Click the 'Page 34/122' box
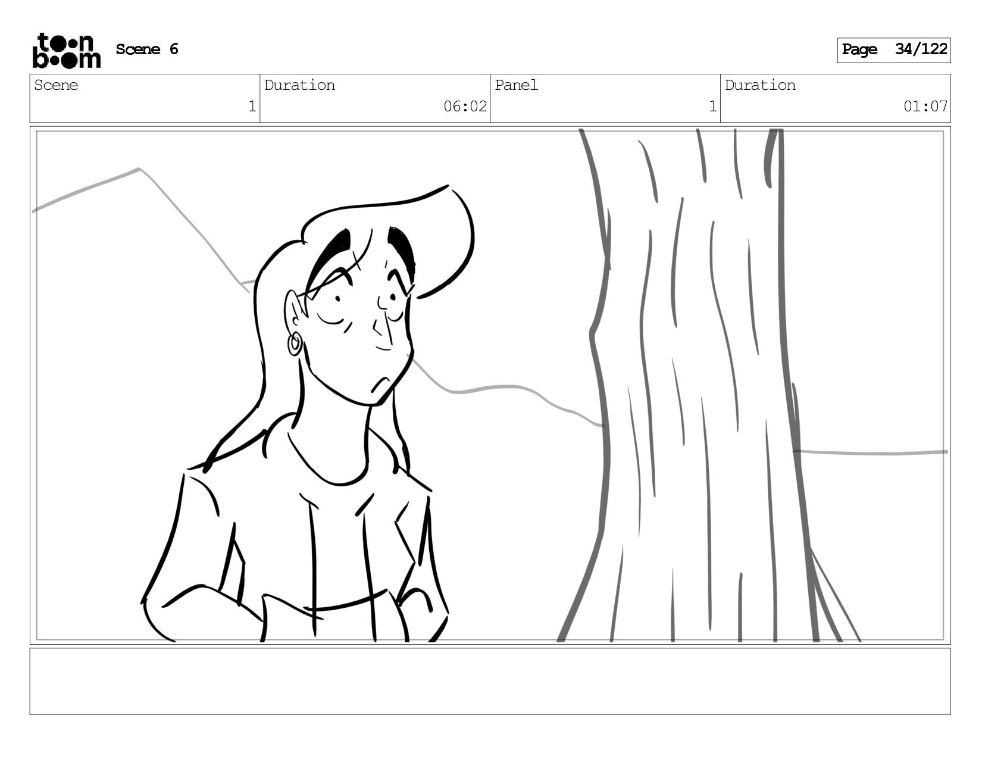The height and width of the screenshot is (759, 982). pyautogui.click(x=894, y=50)
